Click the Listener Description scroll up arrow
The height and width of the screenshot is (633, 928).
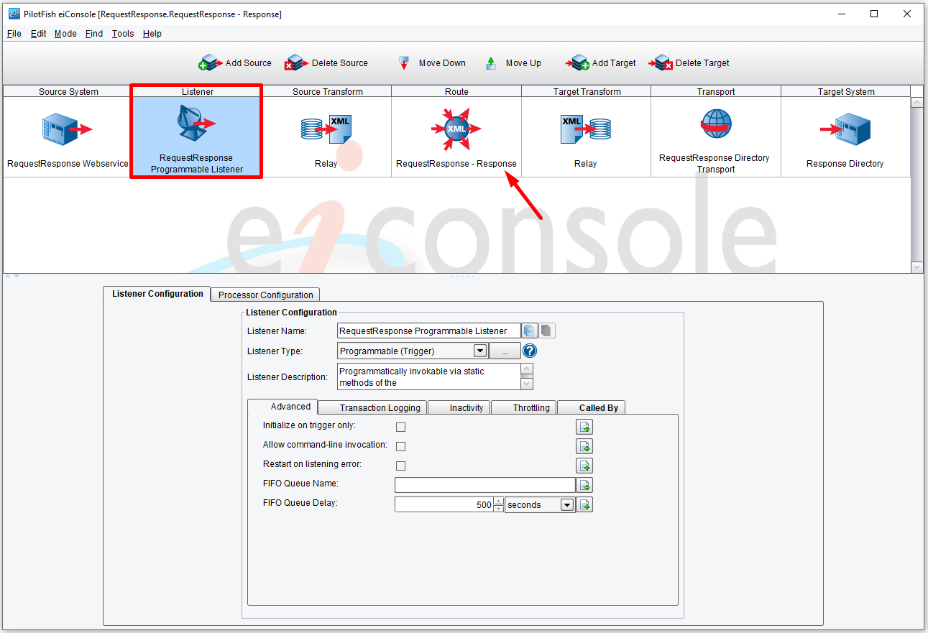(x=527, y=369)
